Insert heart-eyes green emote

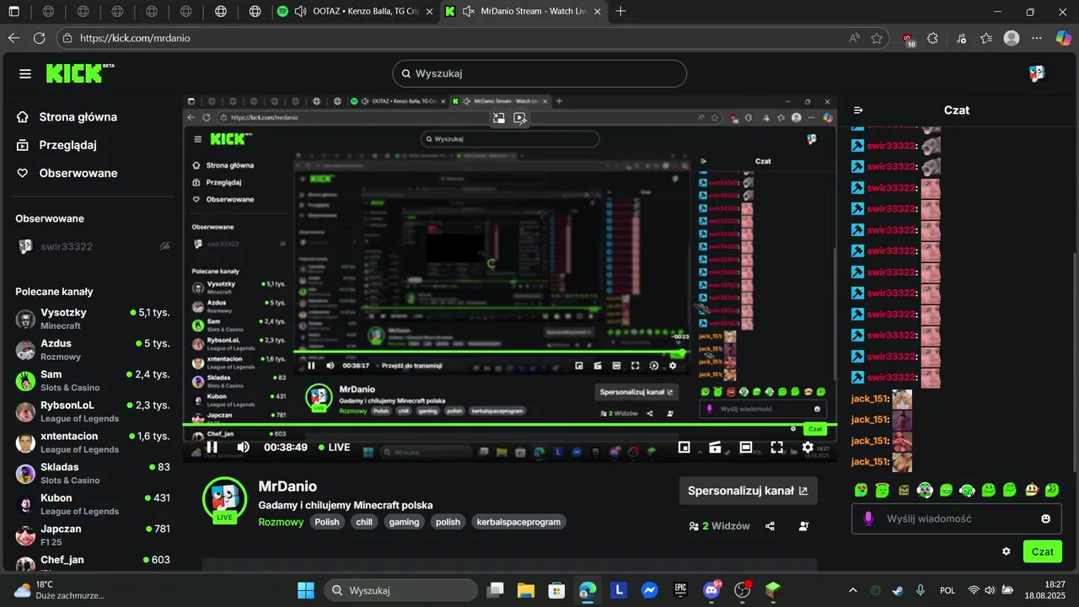point(861,490)
